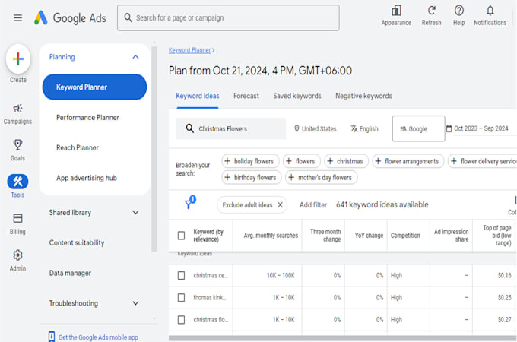
Task: Tick checkbox for christmas ce.. row
Action: (x=181, y=275)
